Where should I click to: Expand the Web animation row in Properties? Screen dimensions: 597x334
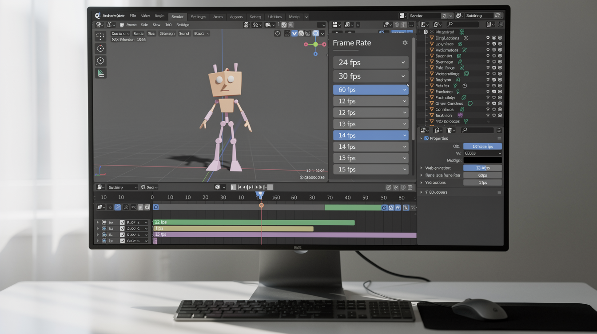(422, 167)
